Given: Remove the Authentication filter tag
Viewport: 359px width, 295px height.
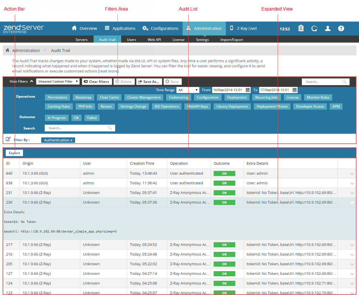Looking at the screenshot, I should [x=71, y=140].
